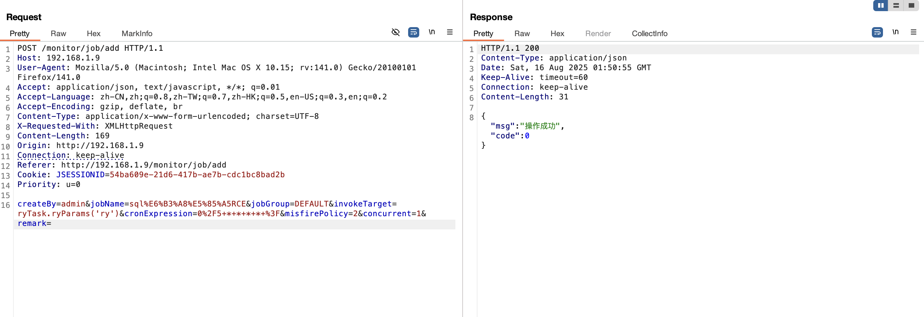924x317 pixels.
Task: Click the response Content-Length: 31 header
Action: (525, 97)
